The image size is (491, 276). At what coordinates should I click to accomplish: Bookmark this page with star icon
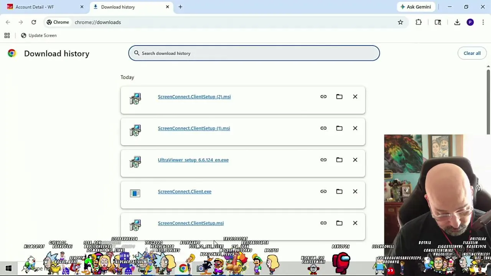pyautogui.click(x=400, y=22)
